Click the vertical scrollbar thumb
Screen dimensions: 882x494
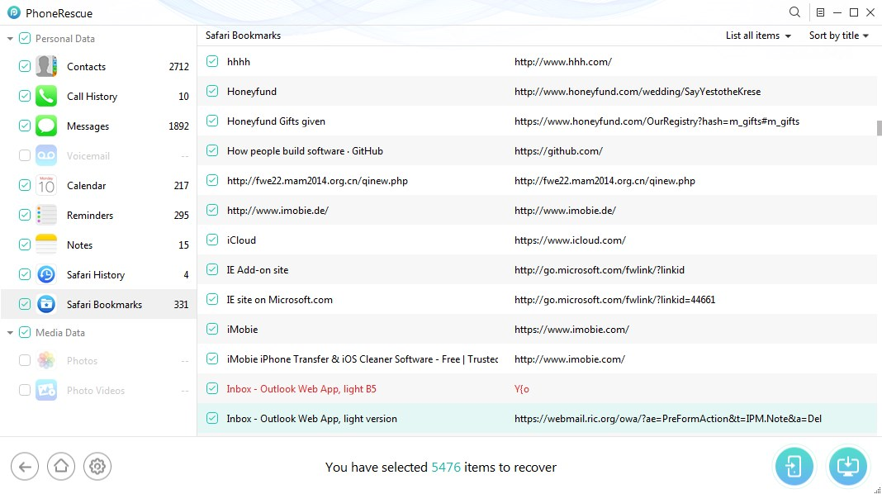pos(880,128)
